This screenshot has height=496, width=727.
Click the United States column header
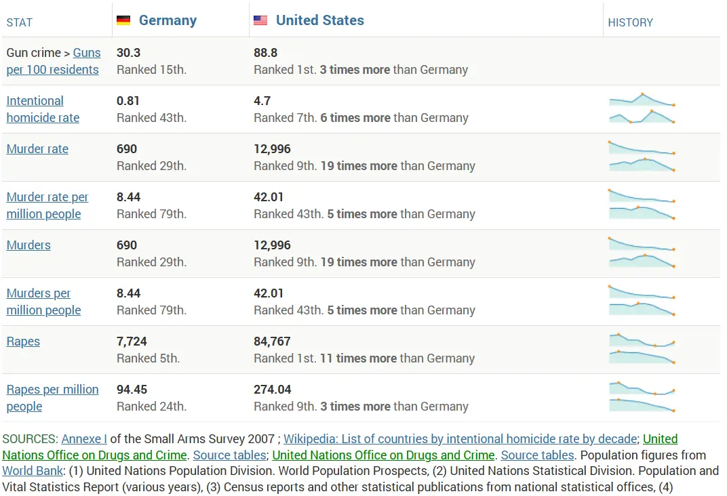[319, 20]
